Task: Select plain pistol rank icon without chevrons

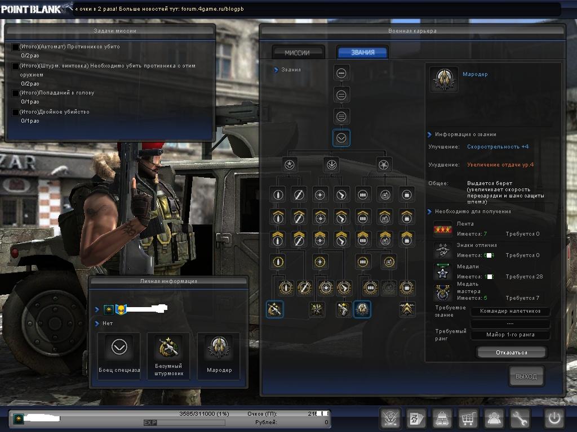Action: coord(341,195)
